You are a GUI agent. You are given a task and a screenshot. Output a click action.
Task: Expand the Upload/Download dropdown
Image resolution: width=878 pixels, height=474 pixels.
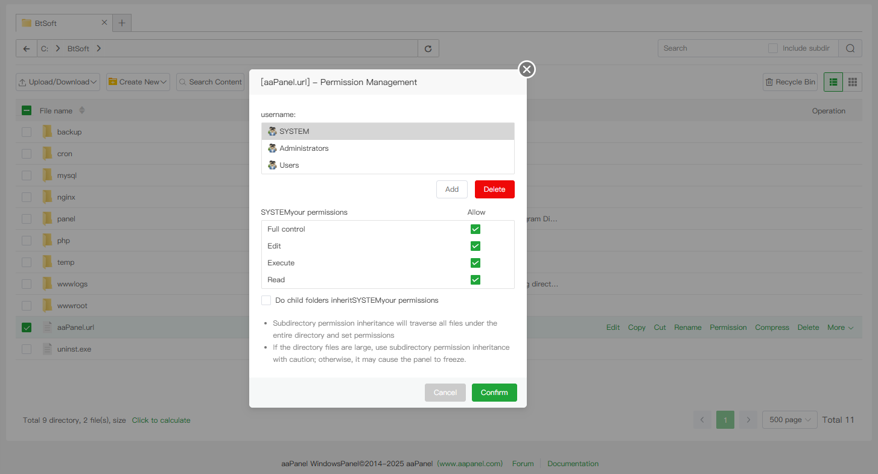pos(59,82)
